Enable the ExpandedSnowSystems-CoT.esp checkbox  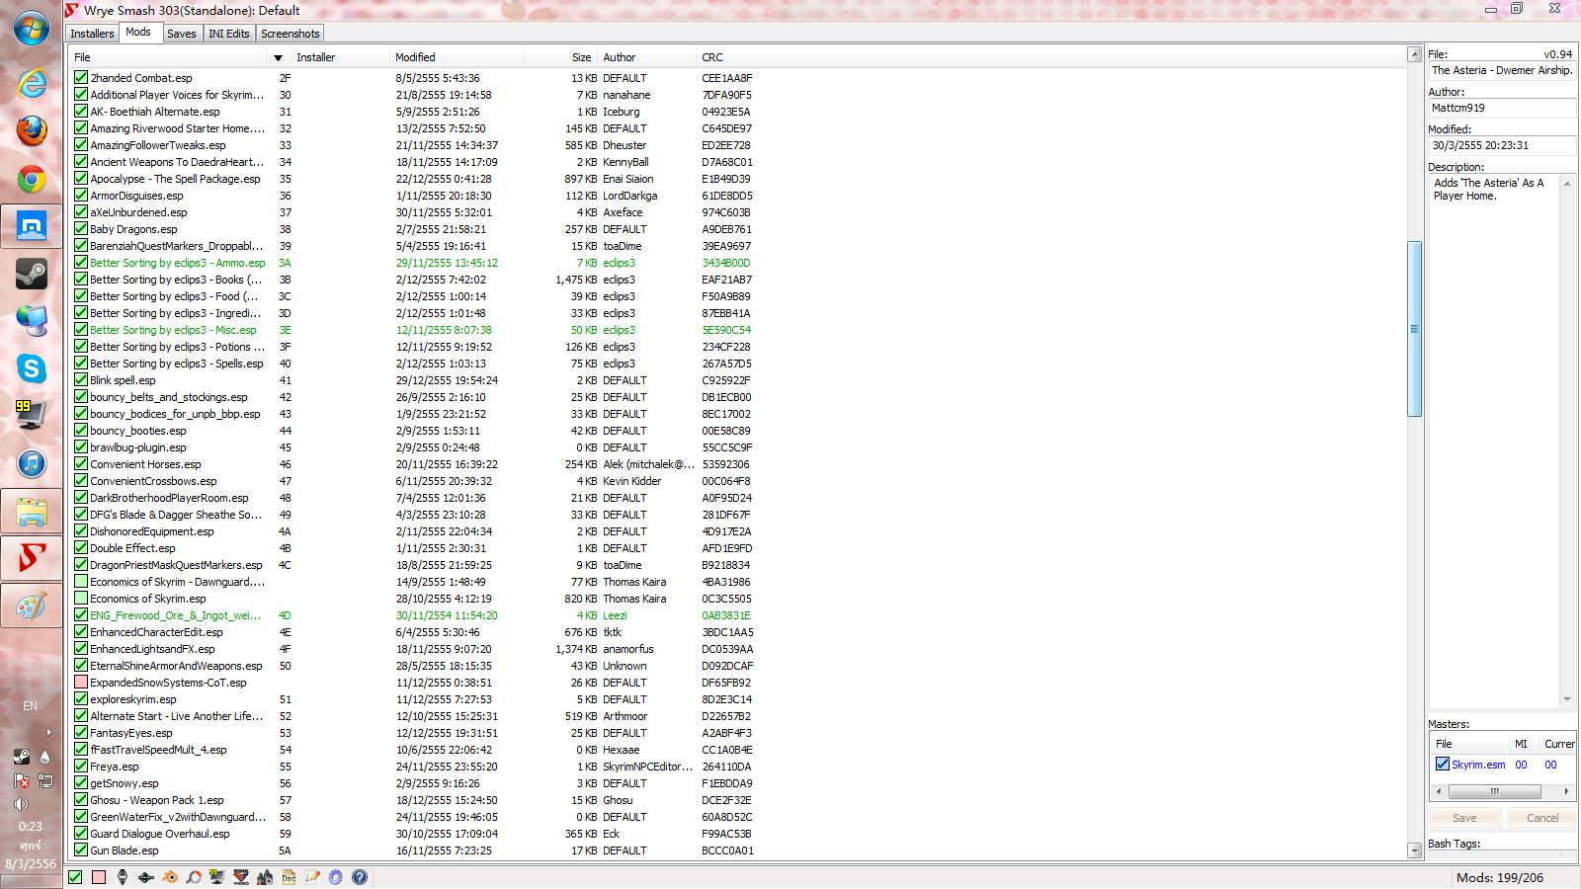(x=81, y=682)
